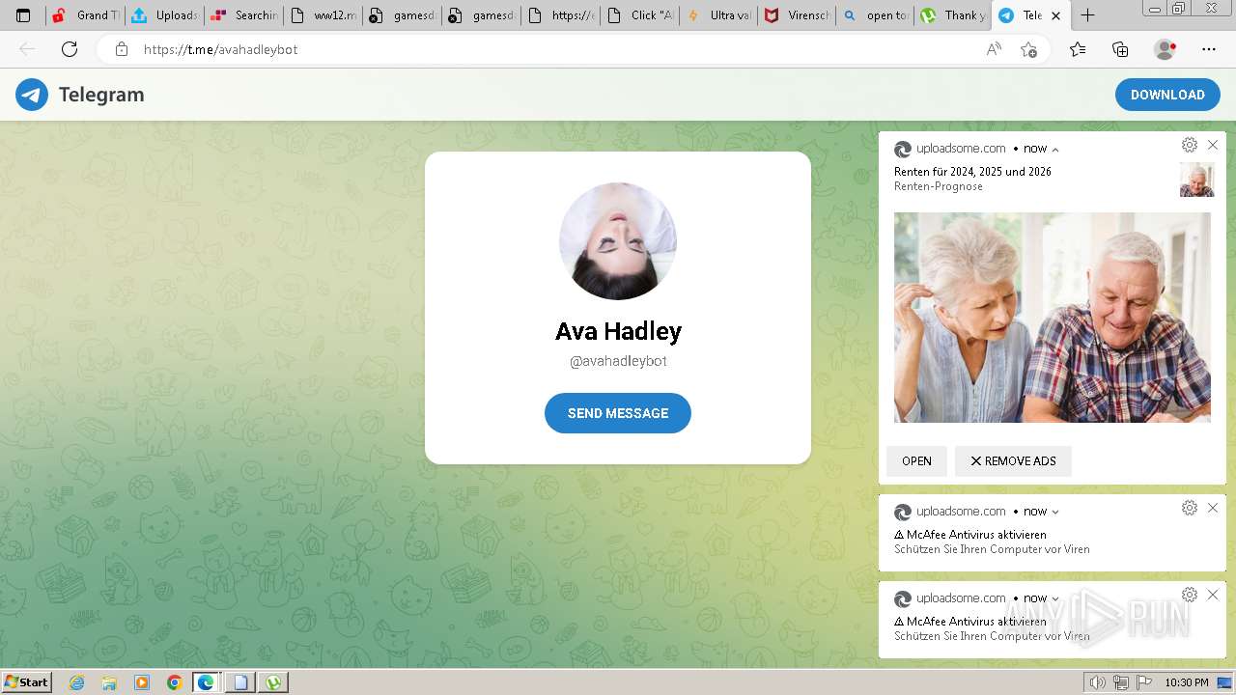Open settings gear on second McAfee notification
The height and width of the screenshot is (695, 1236).
pos(1190,595)
